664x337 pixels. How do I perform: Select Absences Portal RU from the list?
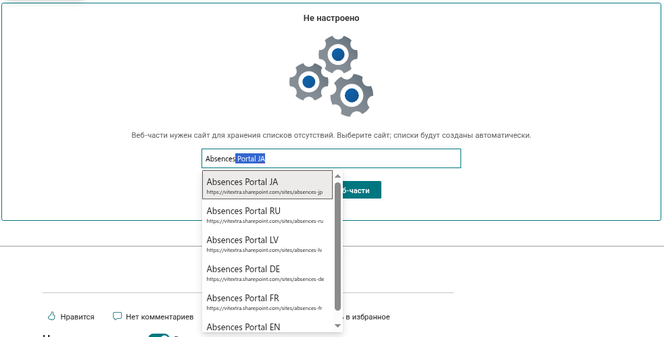coord(267,214)
